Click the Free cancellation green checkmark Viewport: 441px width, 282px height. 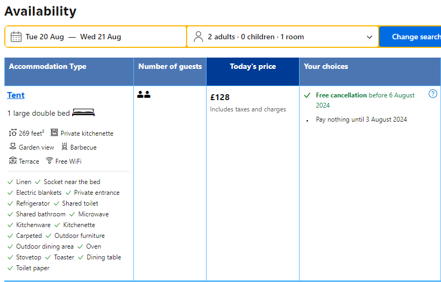(x=307, y=95)
